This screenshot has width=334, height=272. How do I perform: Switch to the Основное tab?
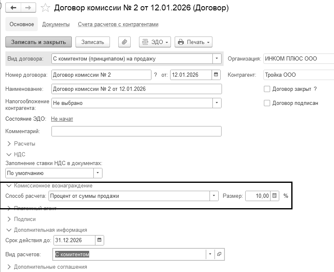pos(22,24)
